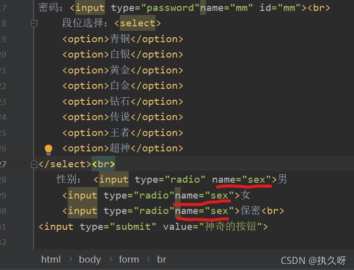Click the 密码 label text
354x270 pixels.
(50, 8)
